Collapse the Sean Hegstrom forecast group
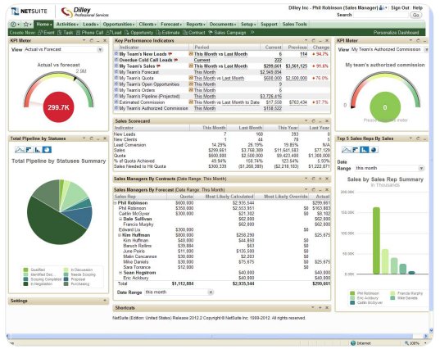This screenshot has height=349, width=440. click(120, 273)
